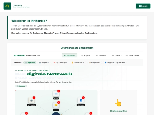
Task: Select the Mitarbeiter node icon
Action: click(81, 100)
